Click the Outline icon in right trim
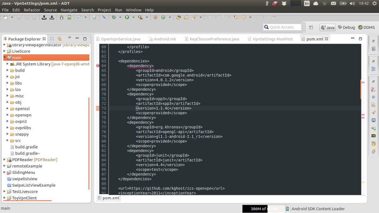 374,69
